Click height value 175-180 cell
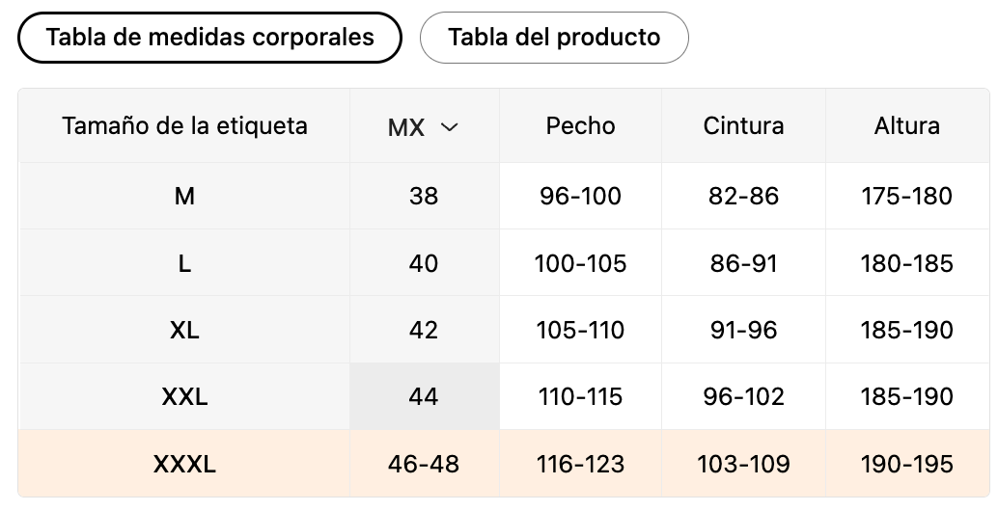 click(x=906, y=196)
